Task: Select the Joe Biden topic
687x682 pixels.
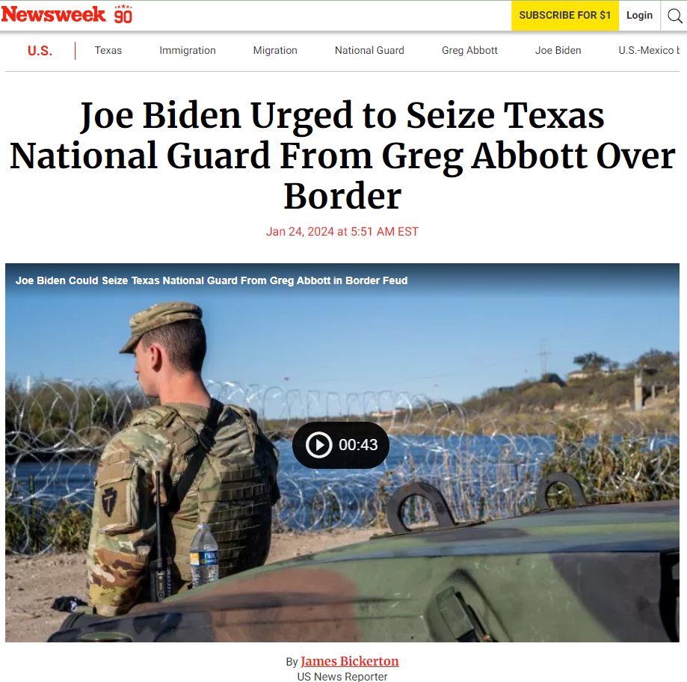Action: point(558,50)
